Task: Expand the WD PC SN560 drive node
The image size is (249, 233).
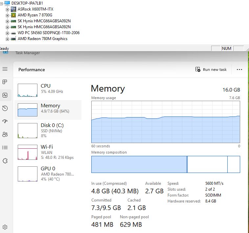Action: point(7,33)
